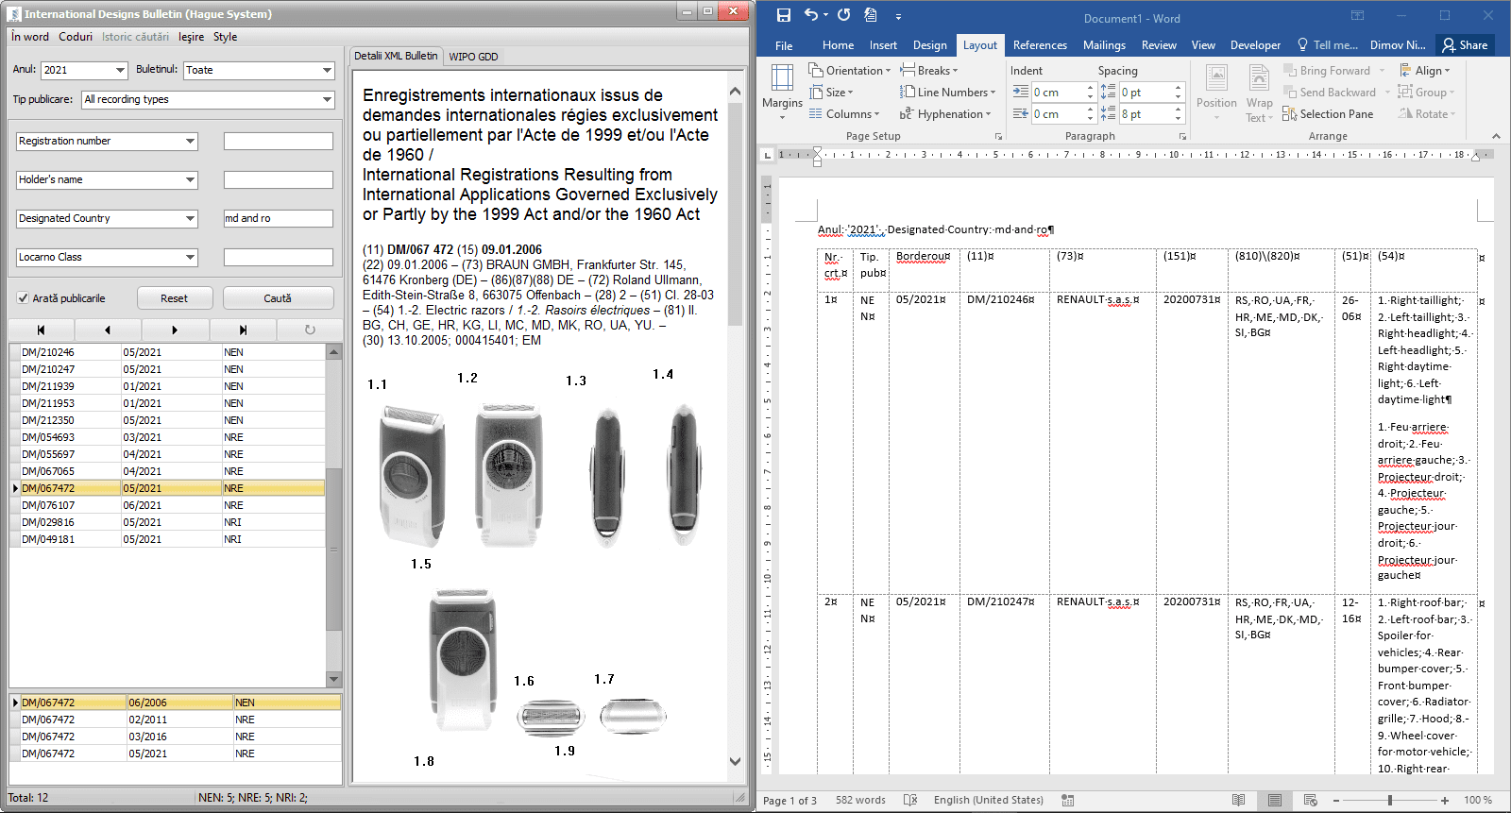This screenshot has height=813, width=1511.
Task: Switch to WIPO GDD tab
Action: click(x=473, y=57)
